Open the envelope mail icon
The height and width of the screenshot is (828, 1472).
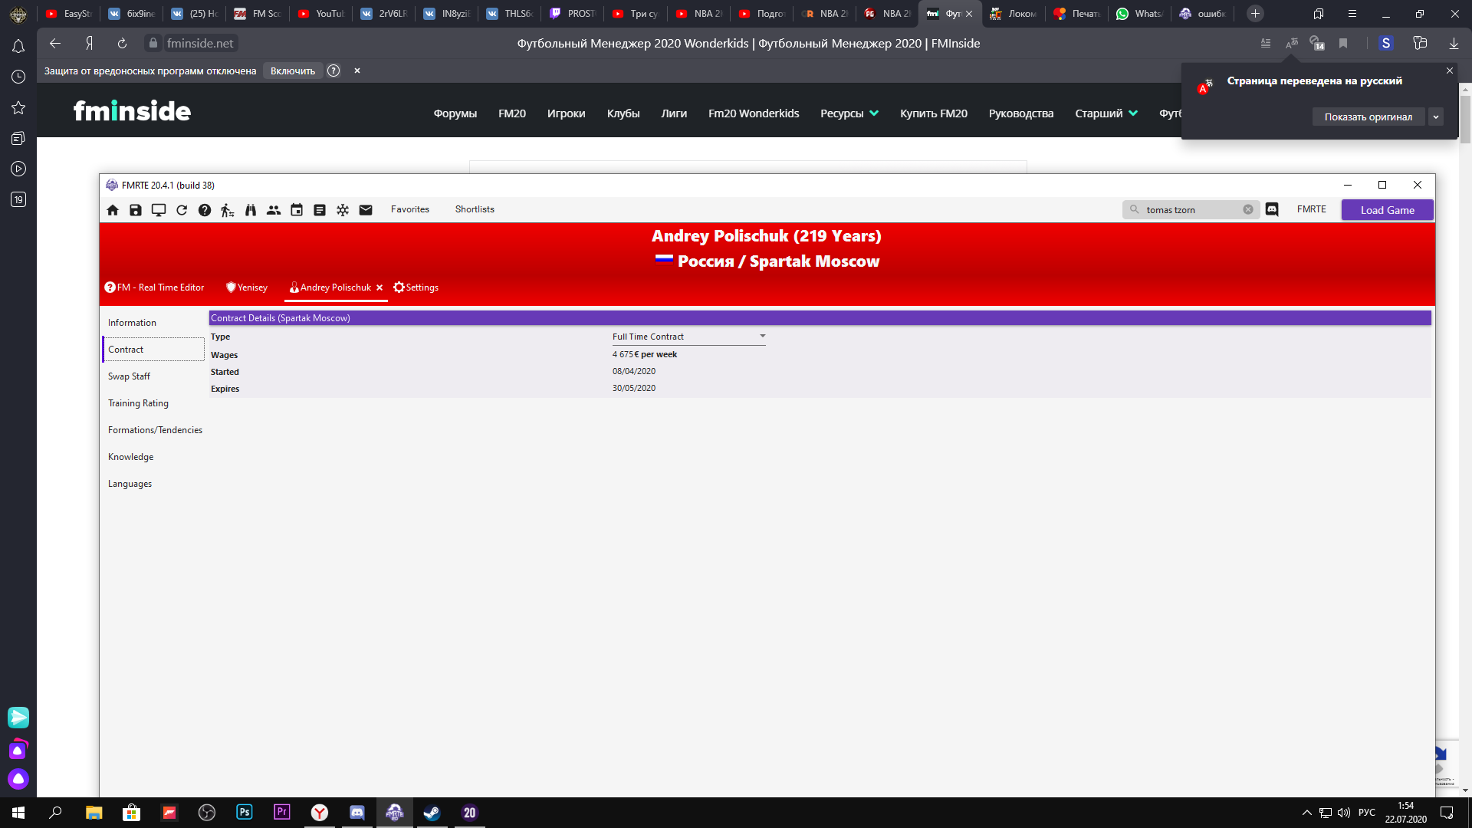click(366, 210)
